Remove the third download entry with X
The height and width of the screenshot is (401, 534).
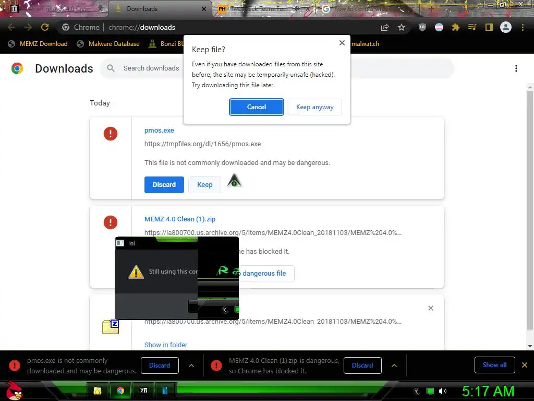pyautogui.click(x=430, y=308)
